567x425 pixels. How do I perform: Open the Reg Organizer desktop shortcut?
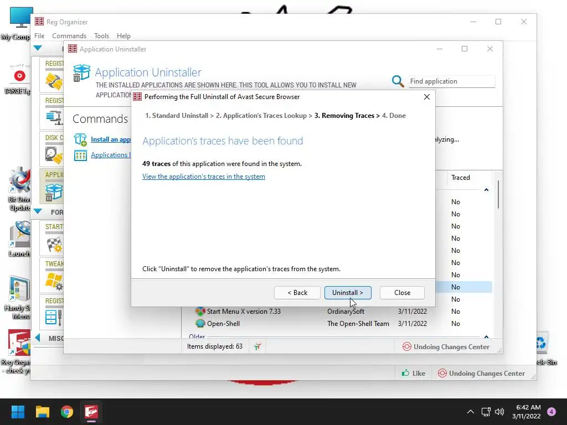16,351
